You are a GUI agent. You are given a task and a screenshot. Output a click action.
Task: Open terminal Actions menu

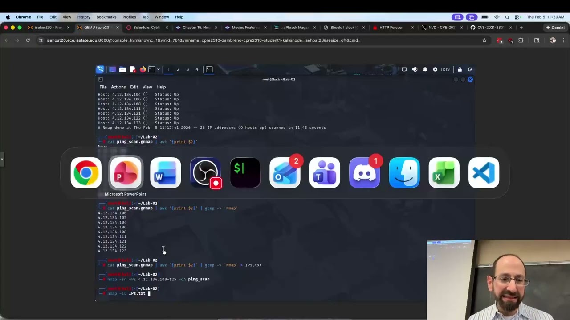[118, 87]
